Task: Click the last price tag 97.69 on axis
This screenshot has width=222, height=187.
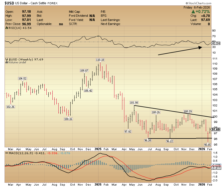Action: (216, 129)
